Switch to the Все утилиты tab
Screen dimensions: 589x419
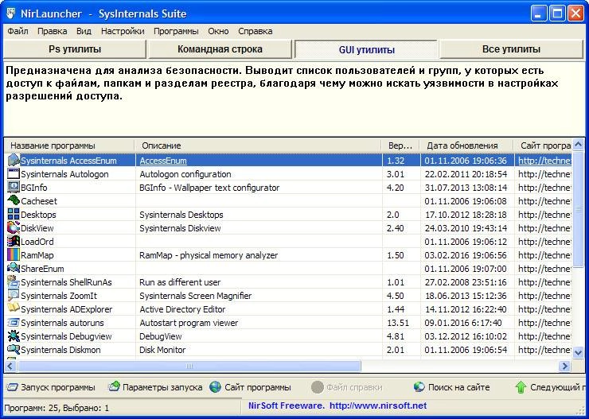pyautogui.click(x=511, y=49)
